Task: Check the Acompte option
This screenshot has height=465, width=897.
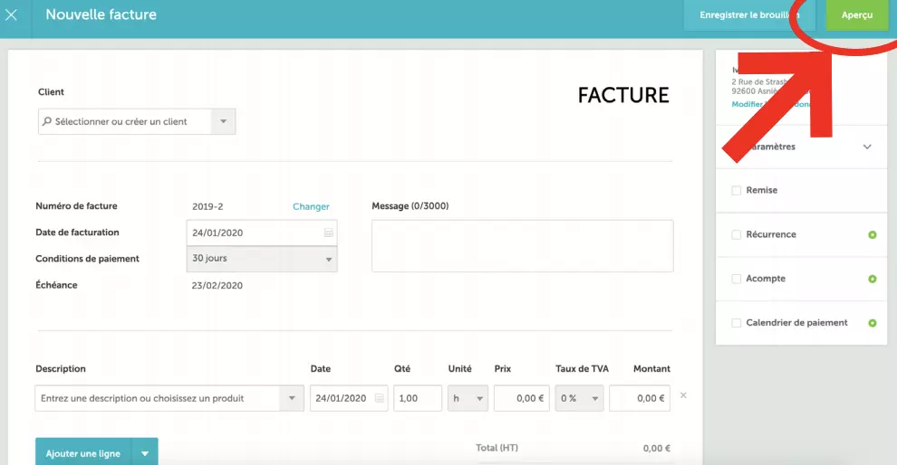Action: point(737,280)
